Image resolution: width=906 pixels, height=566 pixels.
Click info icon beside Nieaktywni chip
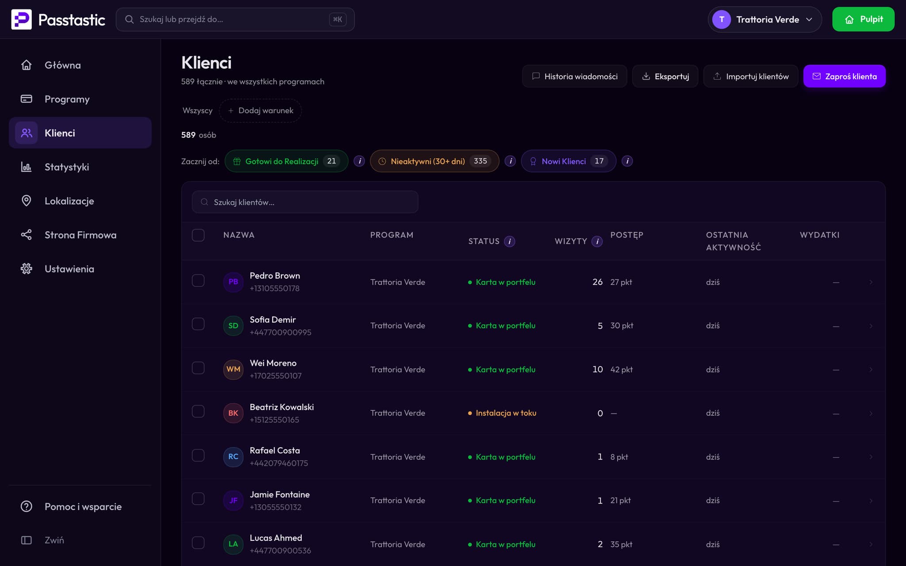point(511,161)
